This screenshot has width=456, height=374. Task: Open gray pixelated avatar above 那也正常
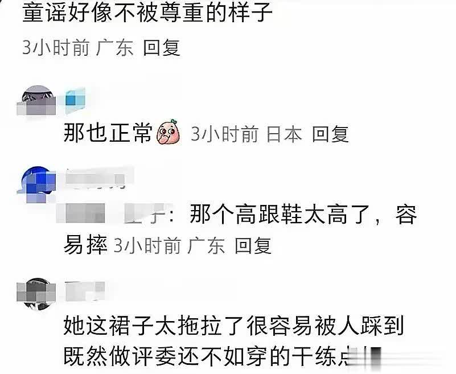coord(37,100)
